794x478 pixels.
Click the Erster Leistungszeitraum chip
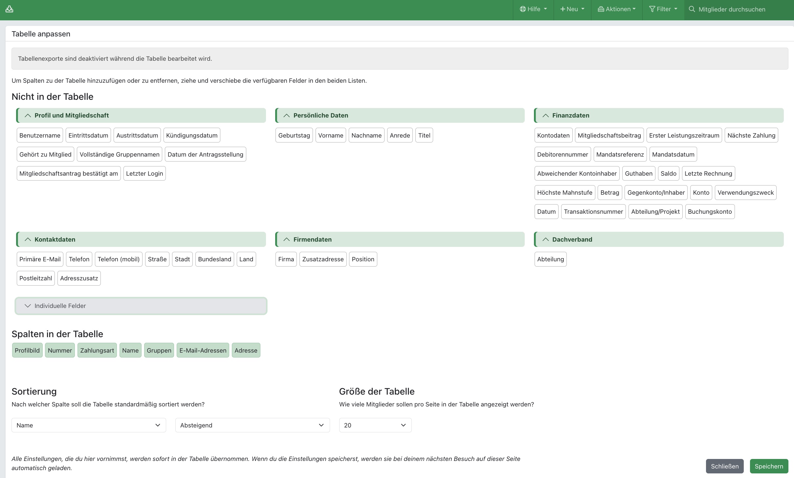(x=684, y=135)
